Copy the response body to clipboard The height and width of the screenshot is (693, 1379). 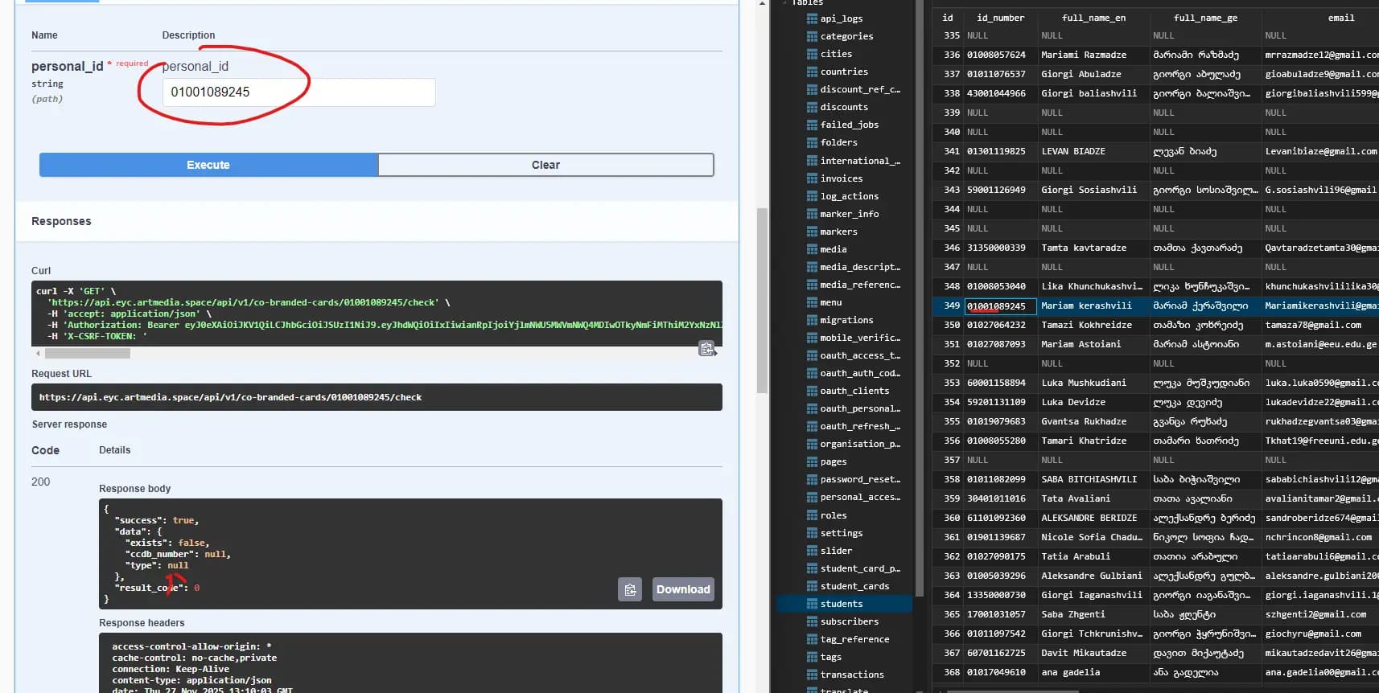pyautogui.click(x=630, y=589)
